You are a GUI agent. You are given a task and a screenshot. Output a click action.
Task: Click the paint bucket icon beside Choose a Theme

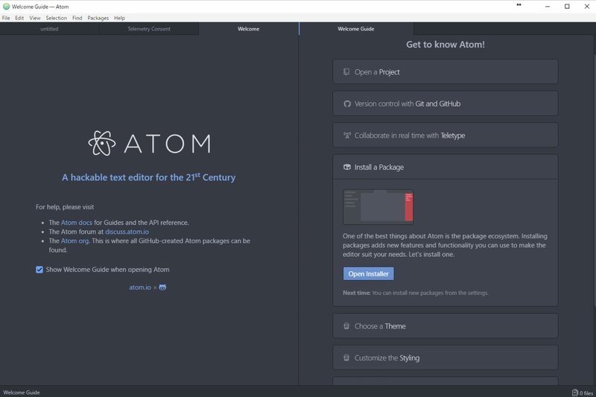click(x=346, y=326)
